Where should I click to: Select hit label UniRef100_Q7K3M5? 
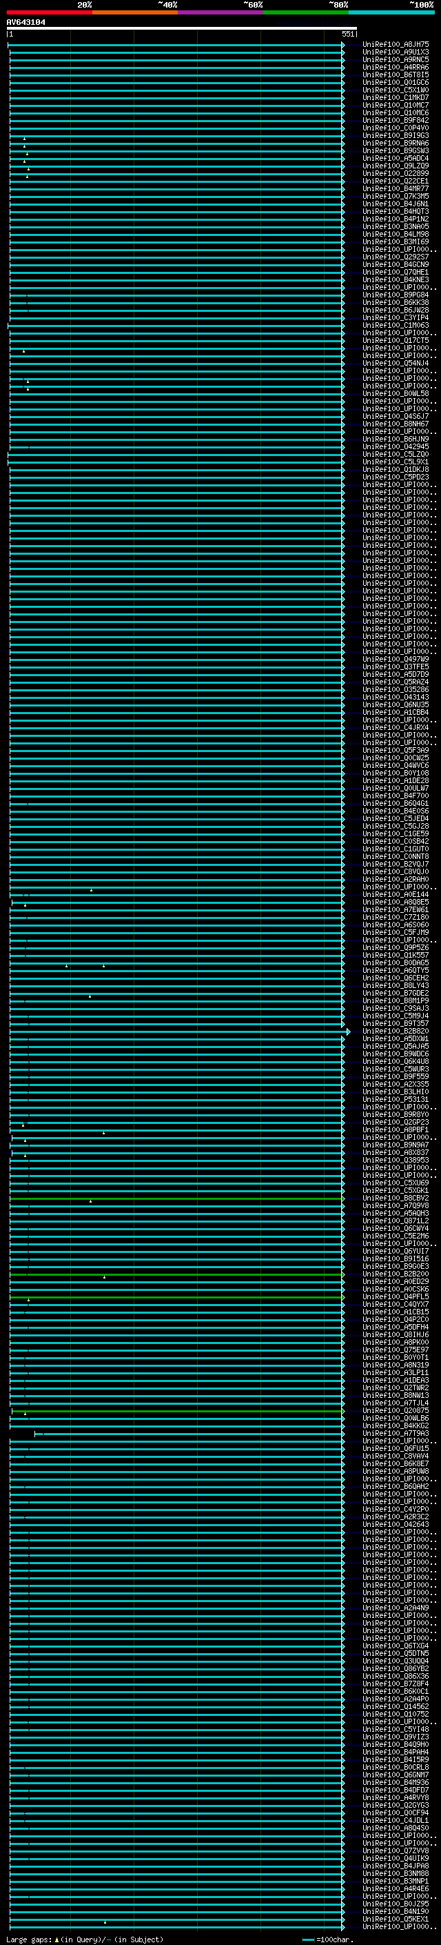point(395,197)
